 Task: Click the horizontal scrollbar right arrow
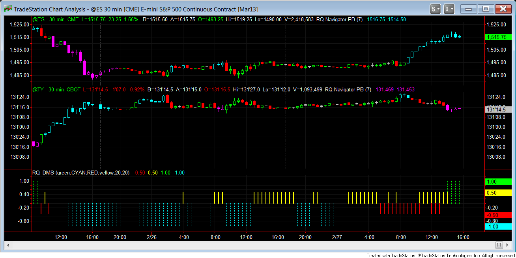point(509,245)
